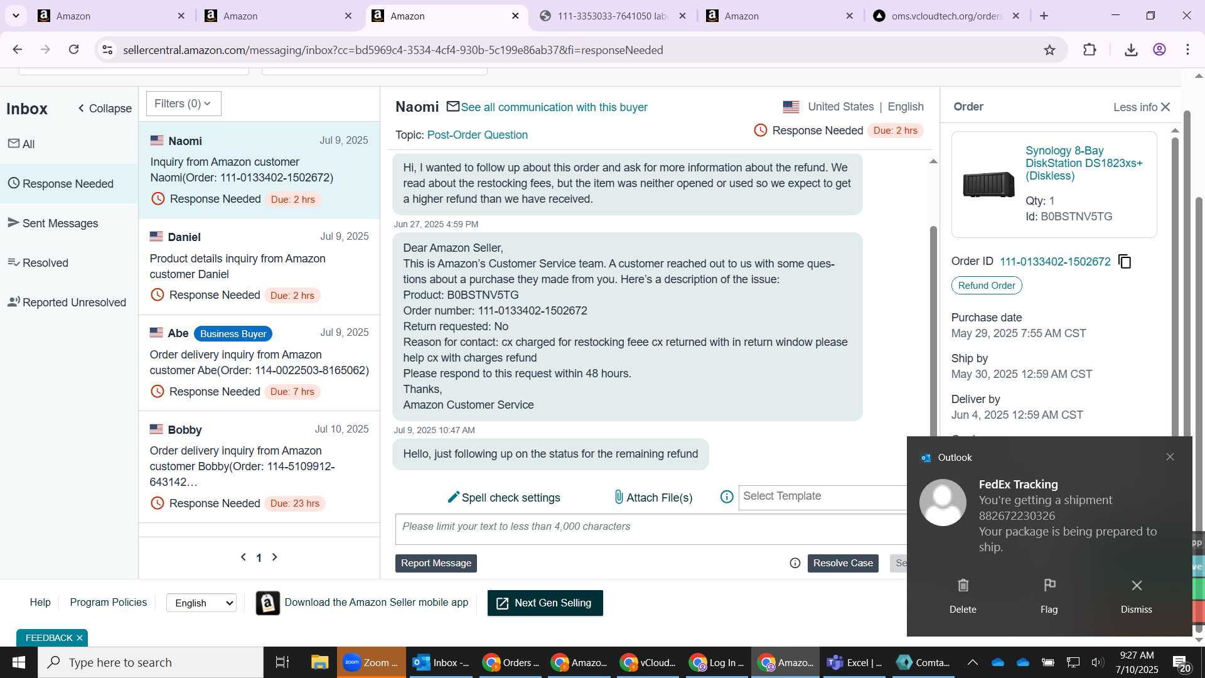Open Task View on taskbar
Screen dimensions: 1205x678
pyautogui.click(x=282, y=662)
